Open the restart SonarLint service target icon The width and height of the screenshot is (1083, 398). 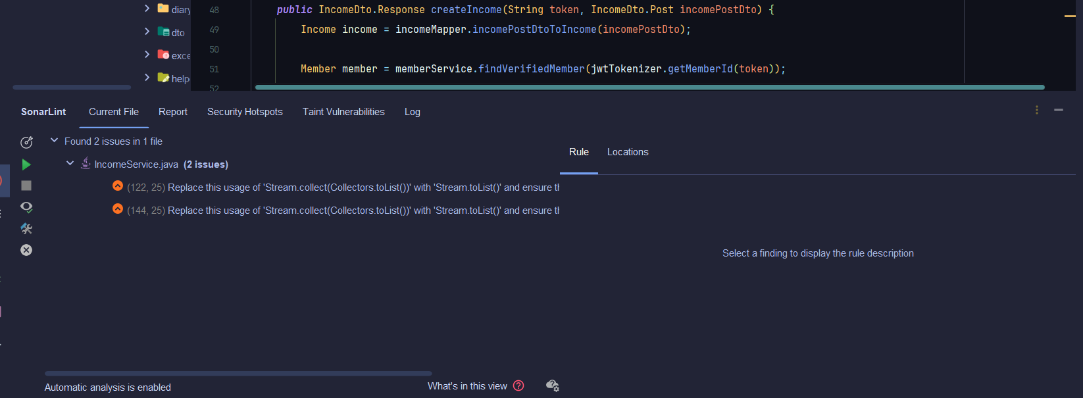[26, 142]
